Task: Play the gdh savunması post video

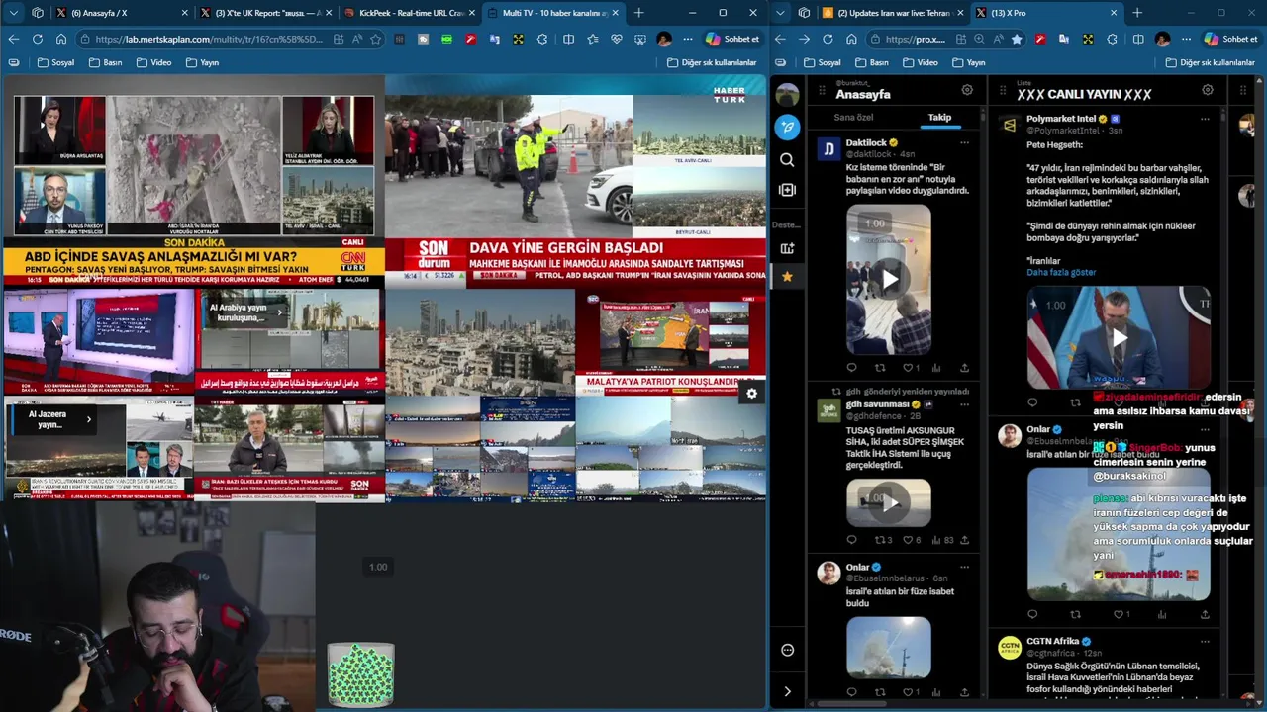Action: (889, 503)
